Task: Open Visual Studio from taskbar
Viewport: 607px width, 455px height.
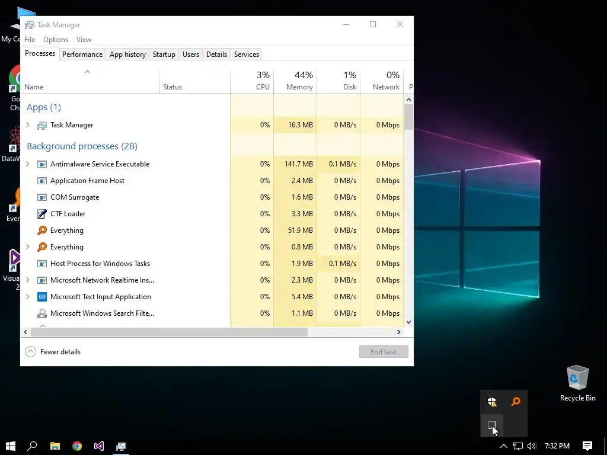Action: (x=99, y=446)
